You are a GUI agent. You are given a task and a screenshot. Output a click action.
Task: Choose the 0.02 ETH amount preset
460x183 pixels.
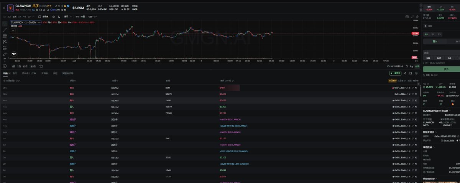pyautogui.click(x=439, y=58)
